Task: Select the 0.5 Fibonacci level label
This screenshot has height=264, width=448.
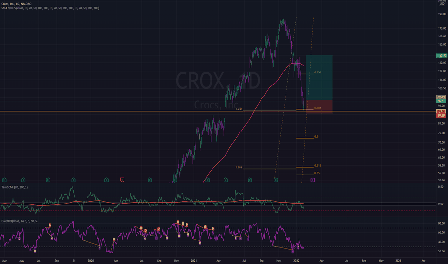Action: tap(316, 137)
